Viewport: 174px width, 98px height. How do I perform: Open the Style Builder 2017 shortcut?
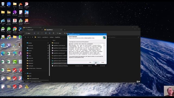pos(27,5)
